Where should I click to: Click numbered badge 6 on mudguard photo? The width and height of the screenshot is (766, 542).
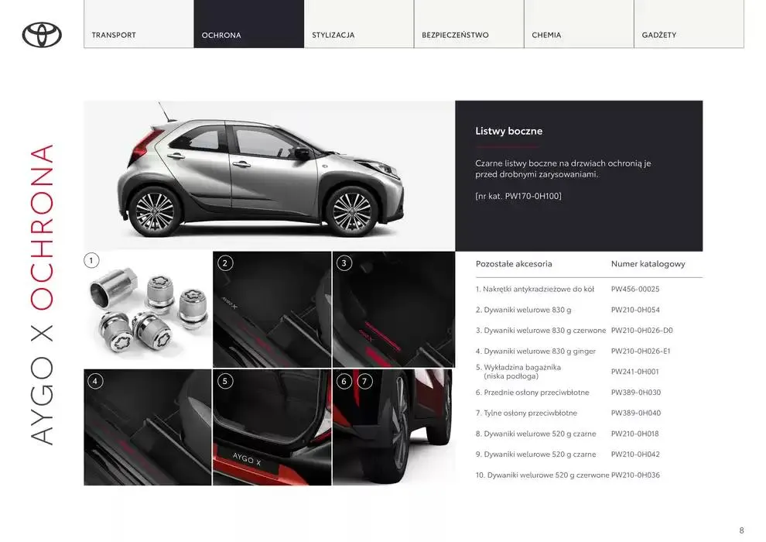[x=343, y=380]
